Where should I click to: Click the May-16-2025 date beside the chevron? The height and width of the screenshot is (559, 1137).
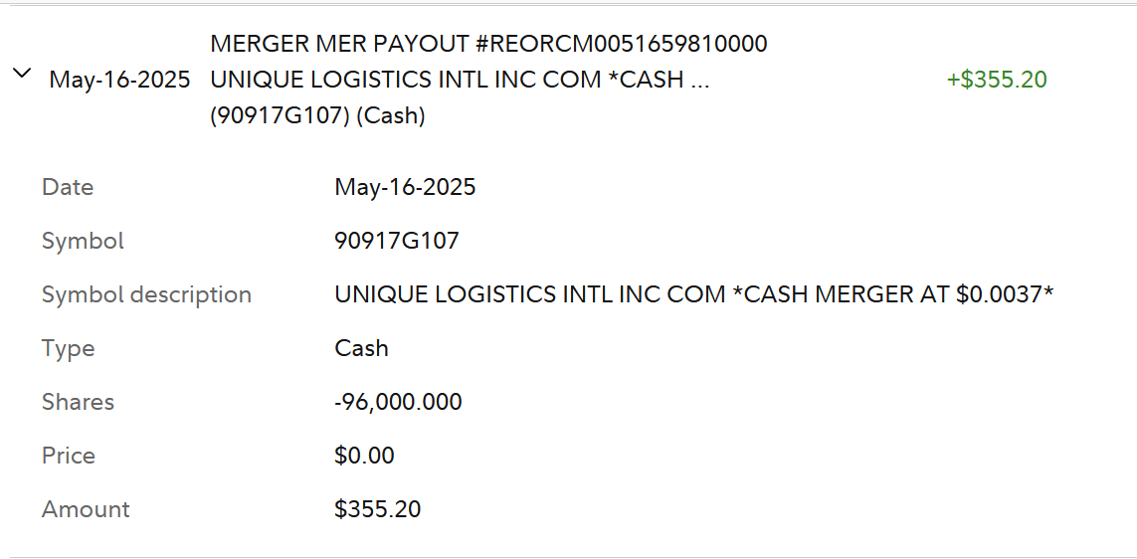(x=119, y=80)
